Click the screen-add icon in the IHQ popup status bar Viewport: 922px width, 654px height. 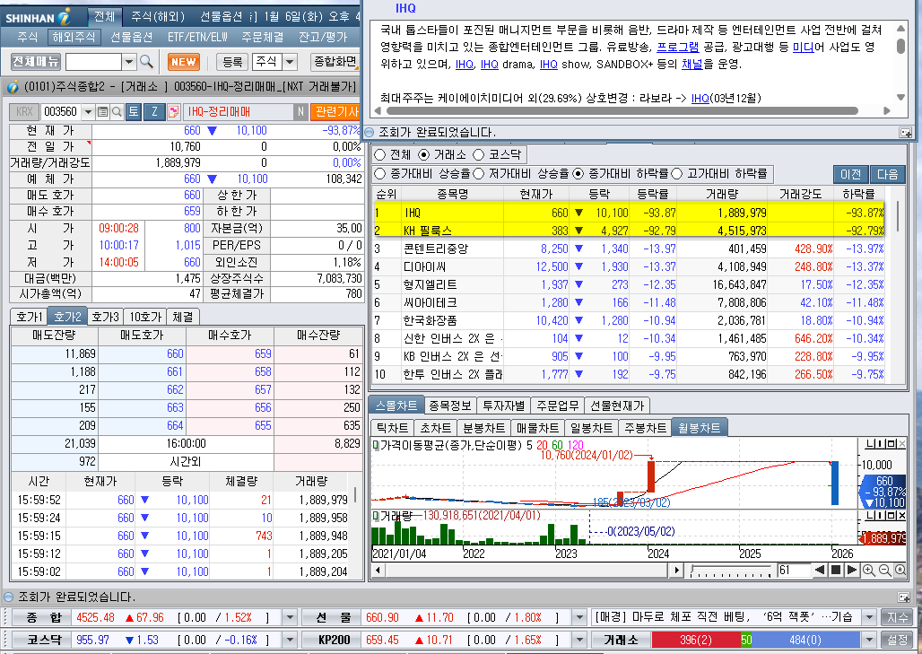tap(906, 133)
